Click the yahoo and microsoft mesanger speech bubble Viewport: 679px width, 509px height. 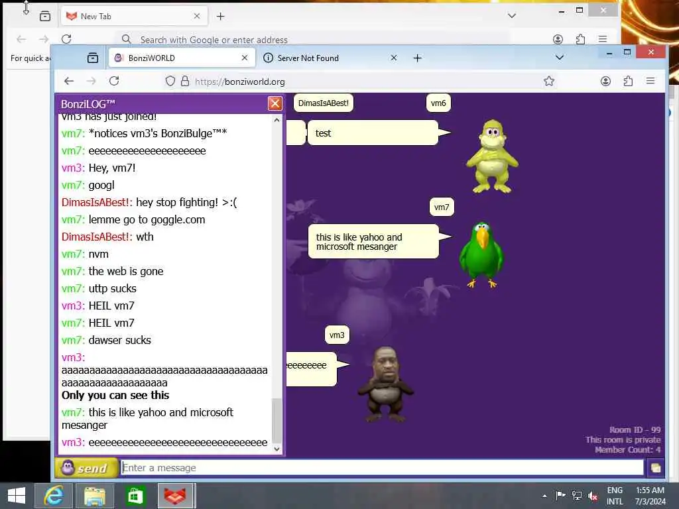click(374, 241)
